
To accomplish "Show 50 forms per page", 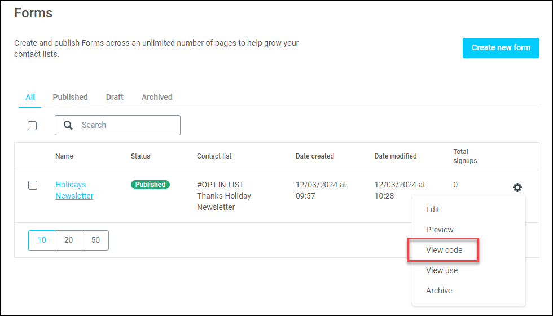I will point(95,240).
